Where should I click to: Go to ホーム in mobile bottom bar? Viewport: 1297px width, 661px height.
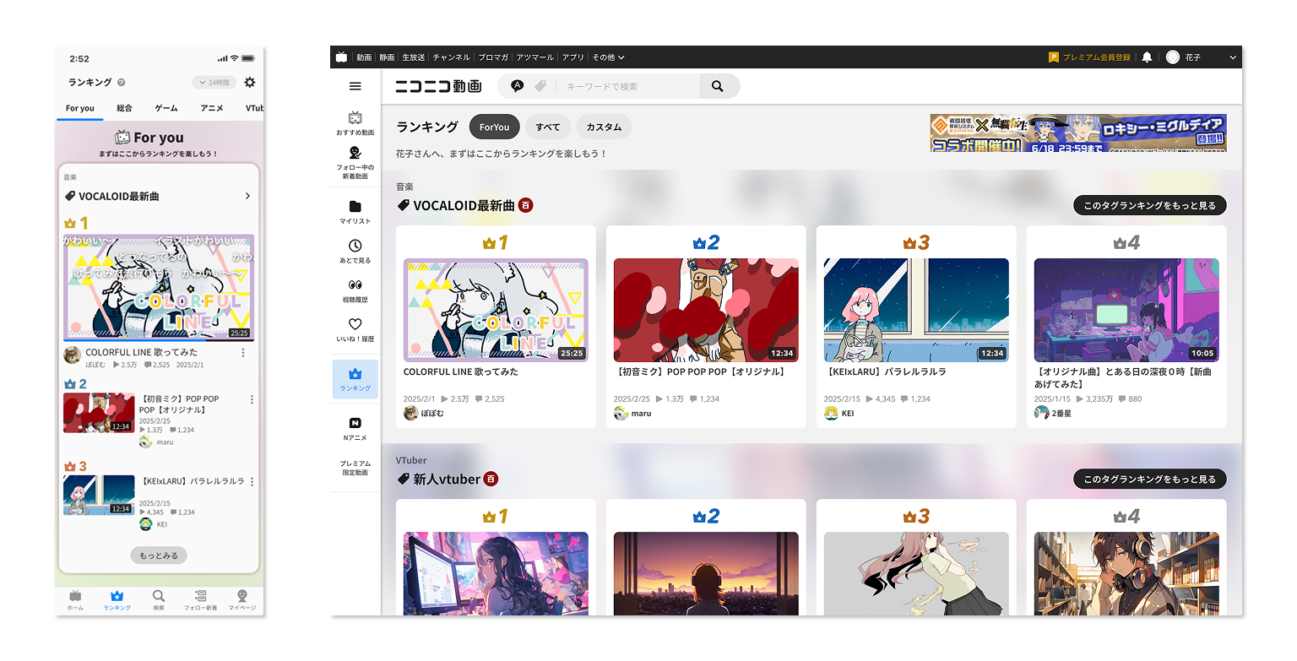tap(75, 600)
